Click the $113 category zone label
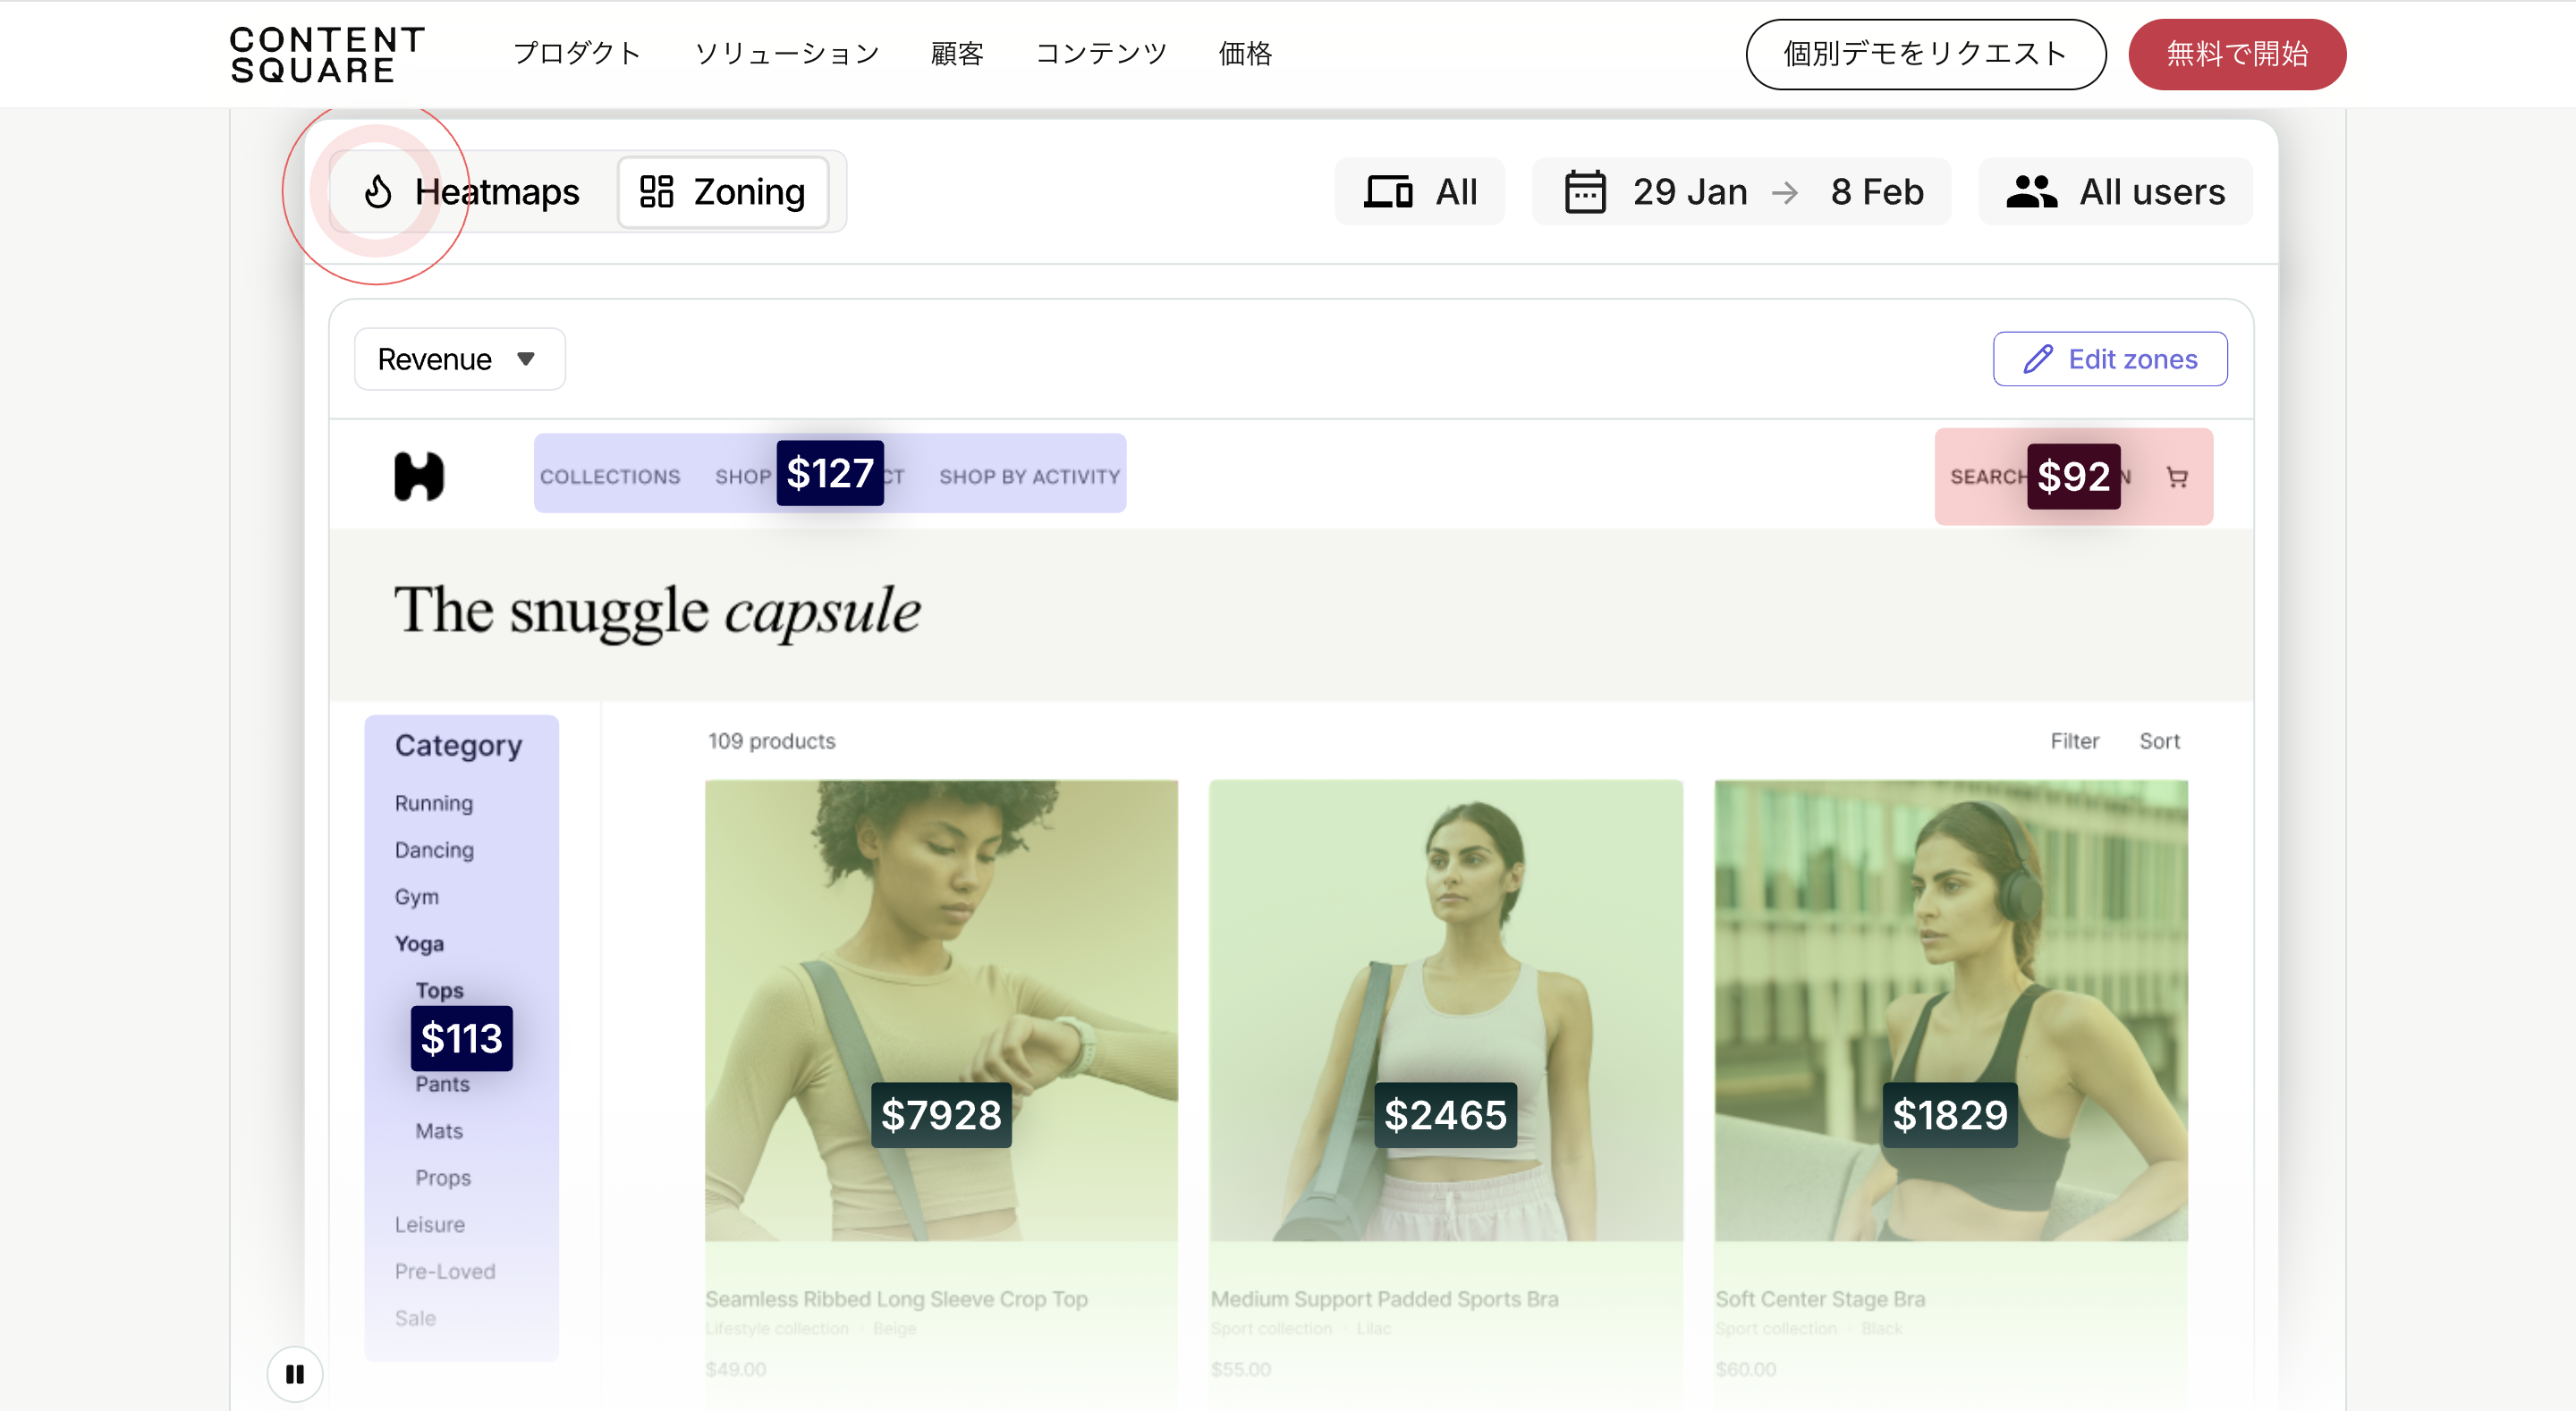The height and width of the screenshot is (1411, 2576). pyautogui.click(x=461, y=1039)
